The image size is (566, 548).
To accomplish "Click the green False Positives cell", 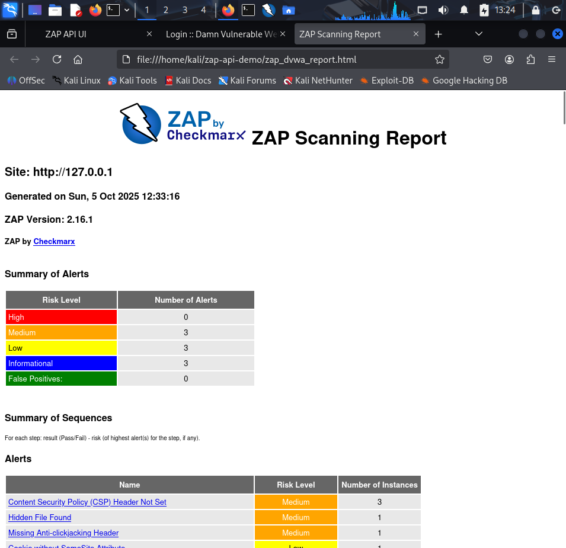I will [62, 379].
